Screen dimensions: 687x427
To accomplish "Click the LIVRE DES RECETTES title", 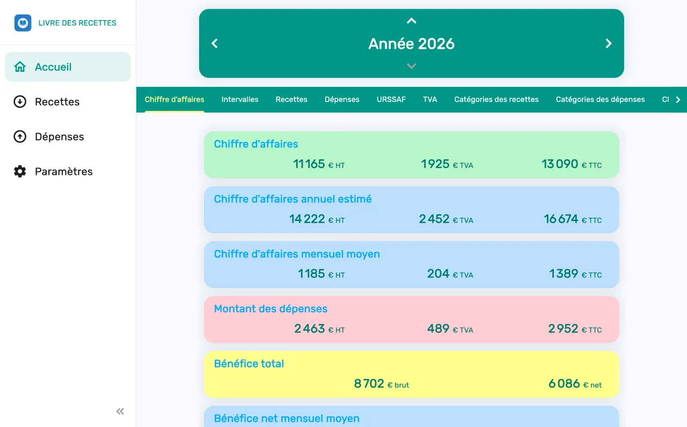I will (x=77, y=23).
